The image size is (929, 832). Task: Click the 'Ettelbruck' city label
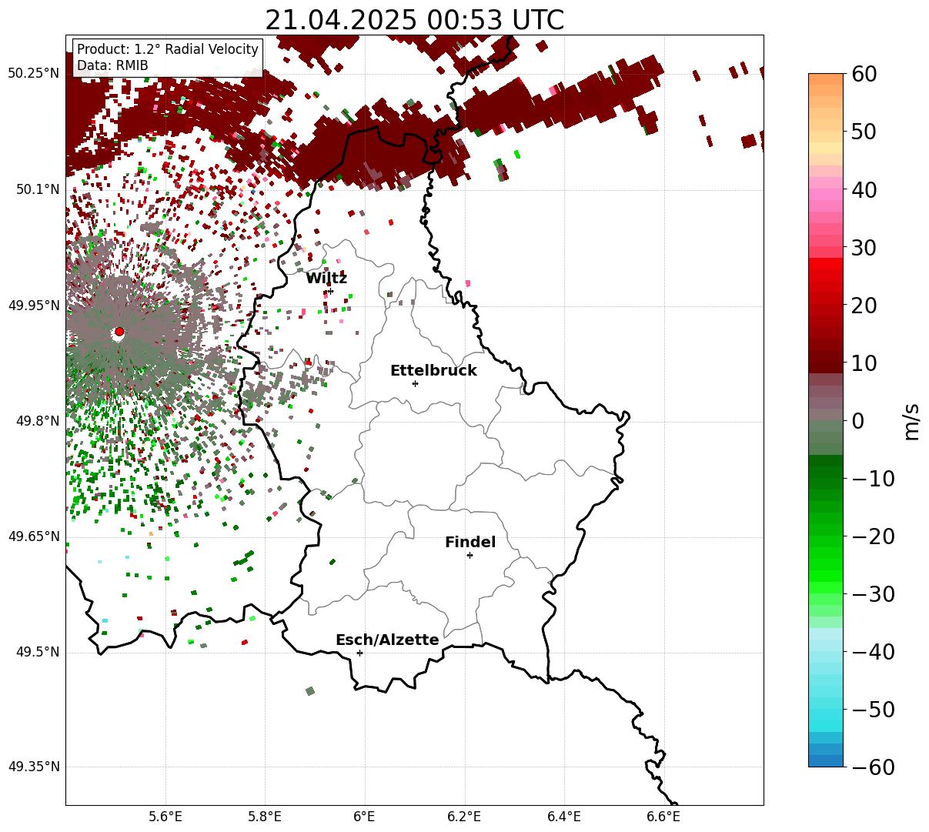433,370
